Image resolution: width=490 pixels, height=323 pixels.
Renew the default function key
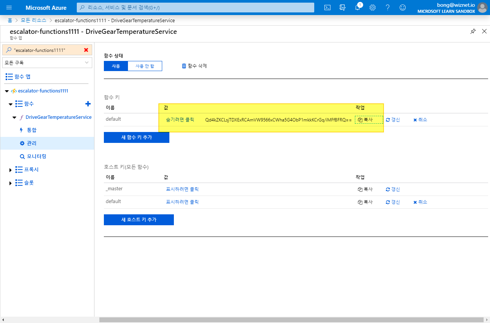pyautogui.click(x=393, y=120)
